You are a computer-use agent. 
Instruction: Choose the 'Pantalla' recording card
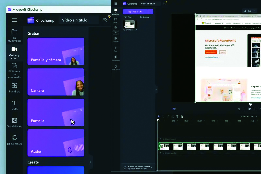(56, 112)
